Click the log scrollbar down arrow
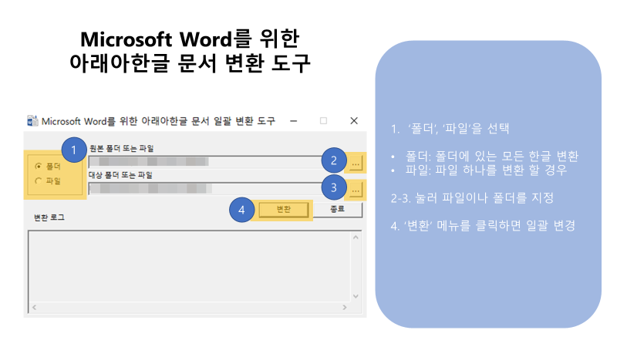617x347 pixels. tap(356, 296)
